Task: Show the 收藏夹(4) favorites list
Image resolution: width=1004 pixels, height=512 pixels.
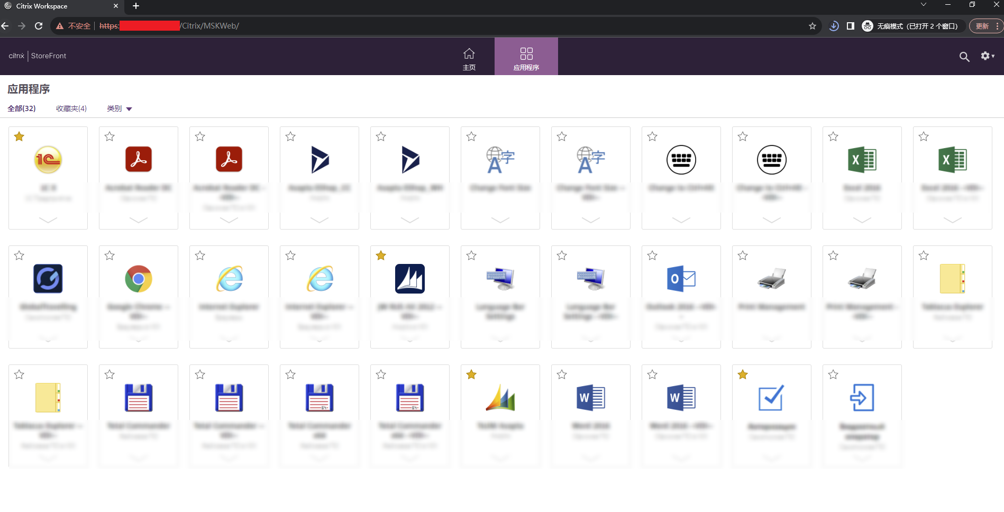Action: point(71,108)
